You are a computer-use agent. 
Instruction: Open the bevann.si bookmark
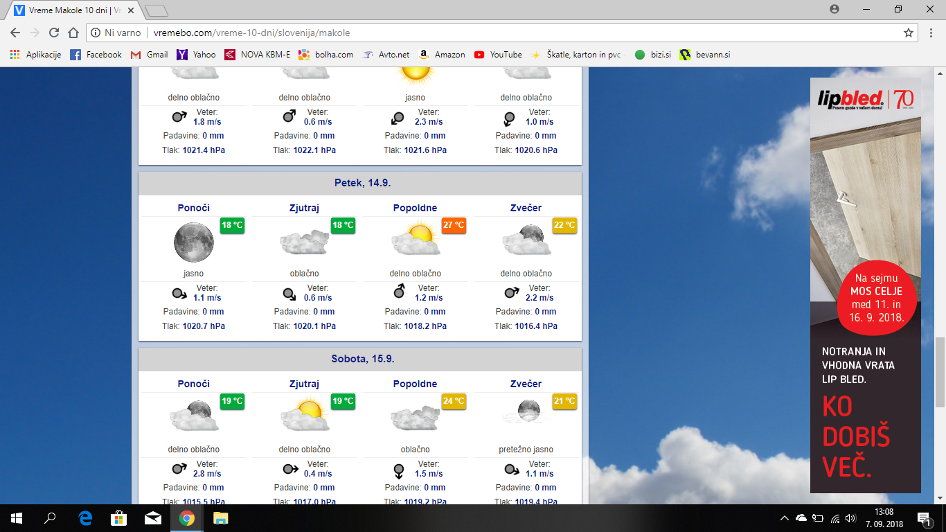click(x=705, y=55)
